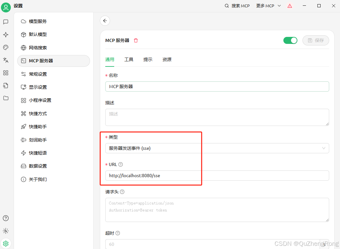Open 快捷助手 settings
This screenshot has height=249, width=340.
coord(53,127)
